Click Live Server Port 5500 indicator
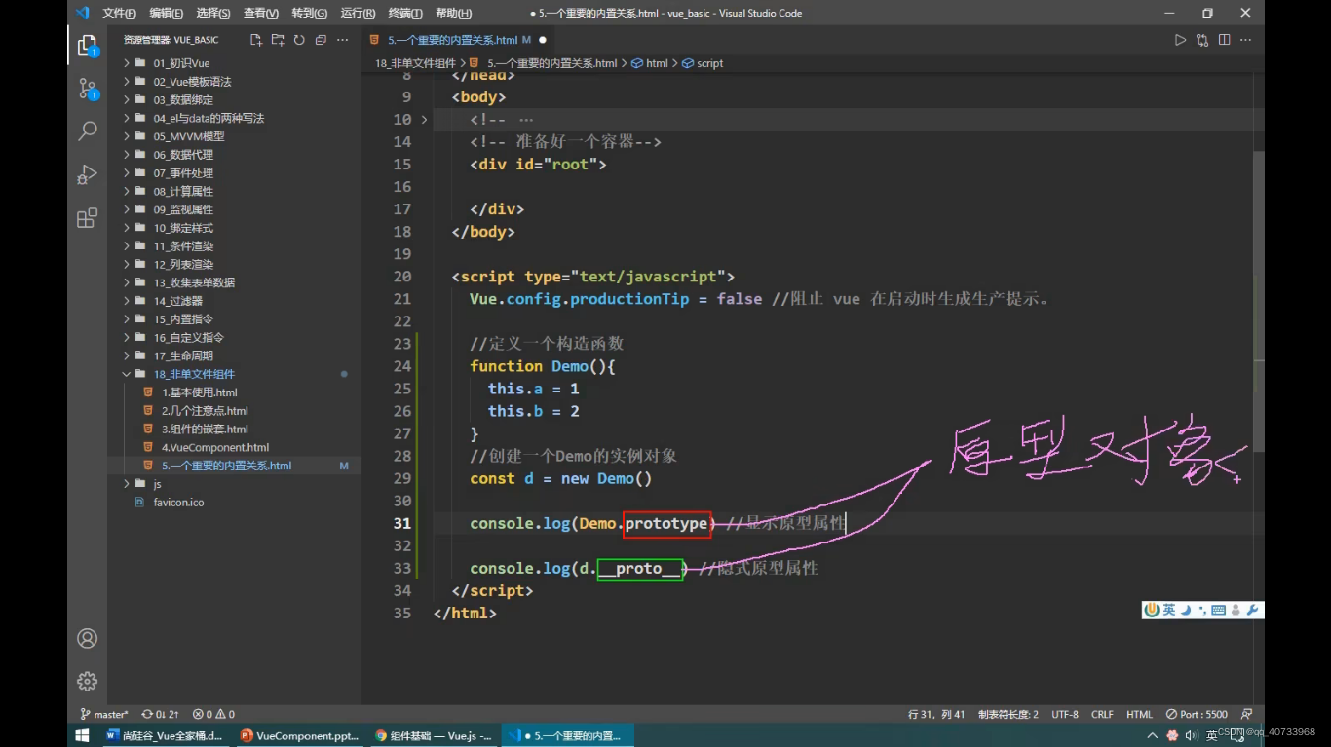The image size is (1331, 747). point(1197,714)
